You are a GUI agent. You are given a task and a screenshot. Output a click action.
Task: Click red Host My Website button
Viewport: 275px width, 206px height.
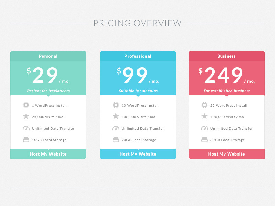[x=227, y=154]
